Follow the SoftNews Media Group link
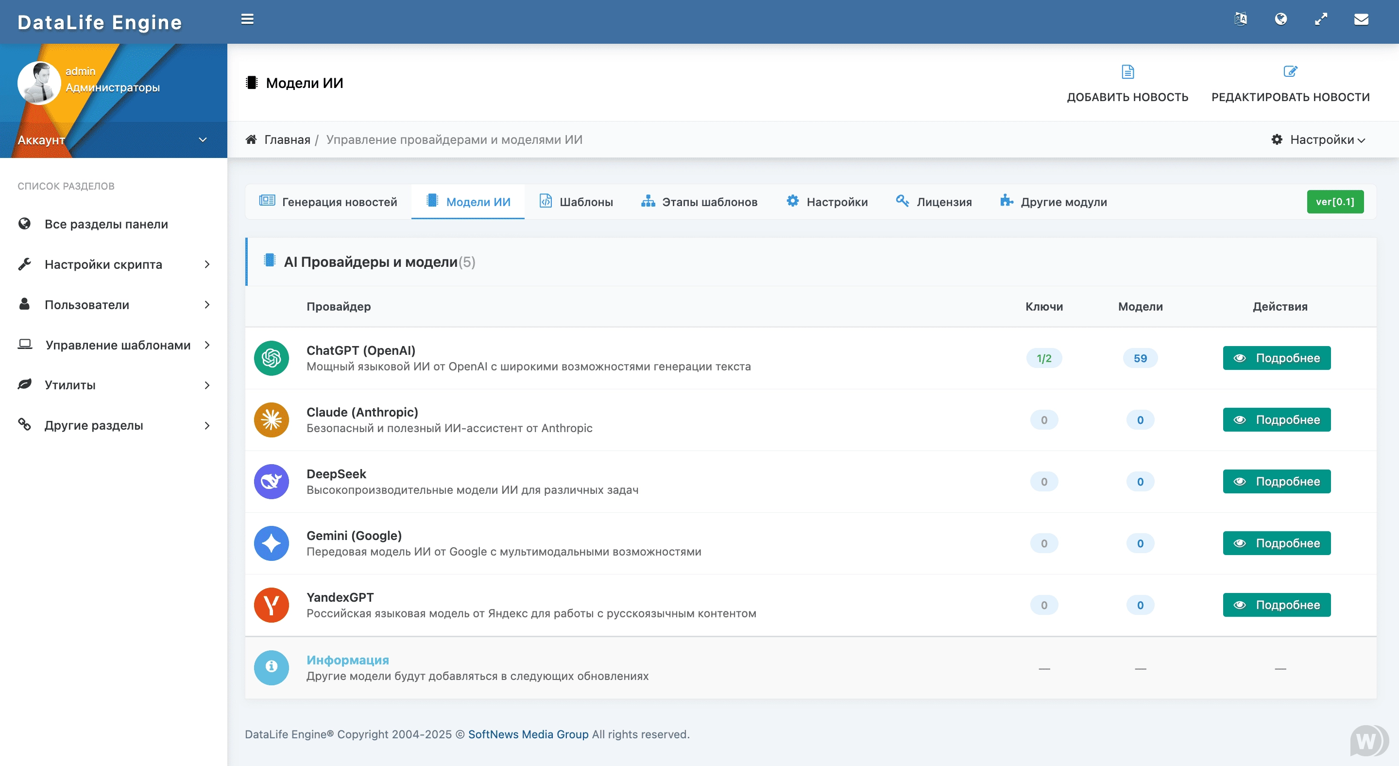The height and width of the screenshot is (766, 1399). pos(528,734)
